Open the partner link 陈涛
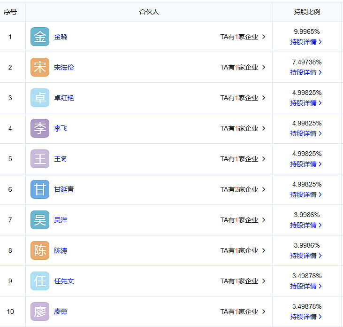The width and height of the screenshot is (343, 327). (61, 250)
